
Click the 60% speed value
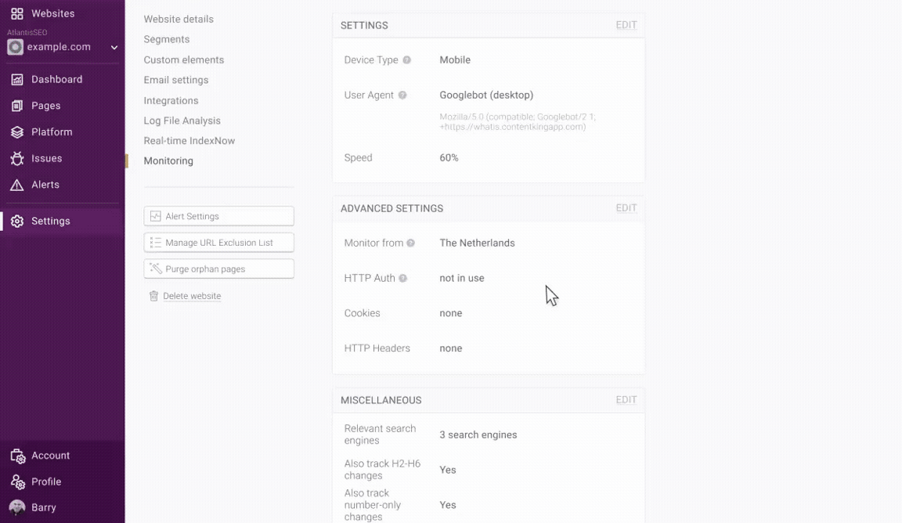point(449,157)
